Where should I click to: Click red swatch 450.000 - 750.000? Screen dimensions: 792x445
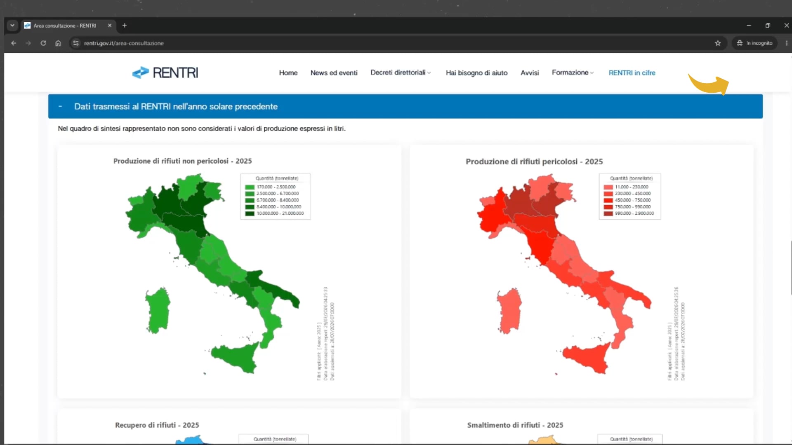click(608, 200)
